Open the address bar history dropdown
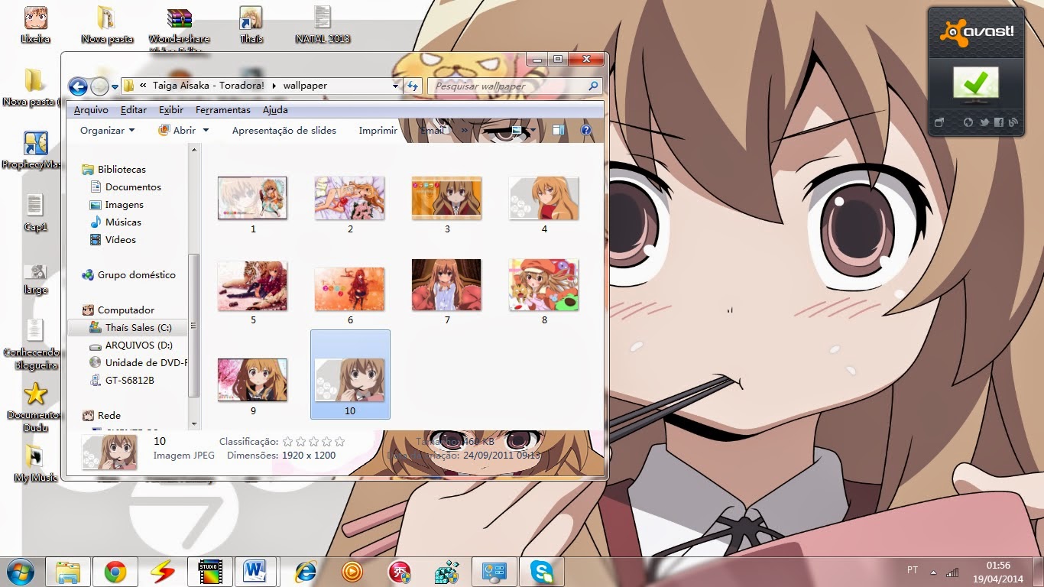This screenshot has width=1044, height=587. [395, 86]
